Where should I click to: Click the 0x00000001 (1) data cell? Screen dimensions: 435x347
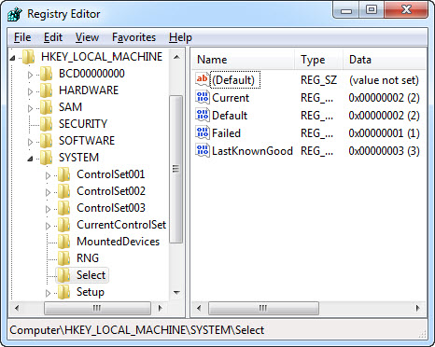(384, 133)
